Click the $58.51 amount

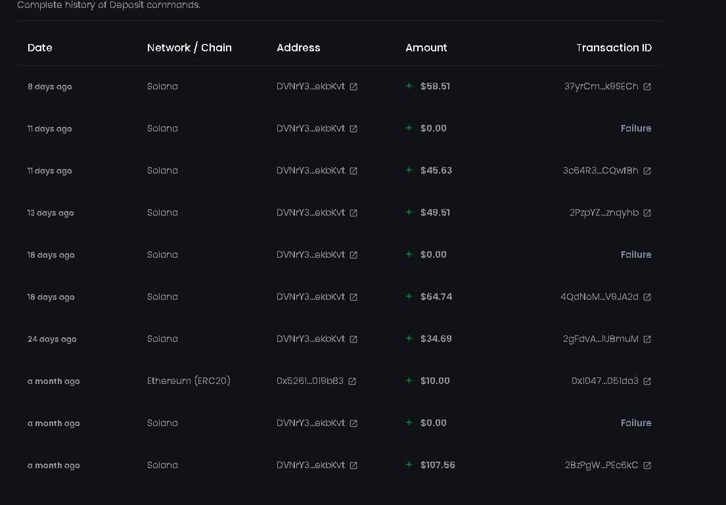coord(435,87)
